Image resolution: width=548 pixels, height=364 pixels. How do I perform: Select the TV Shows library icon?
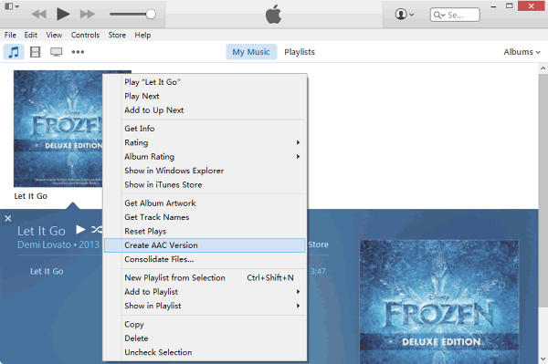(x=57, y=52)
